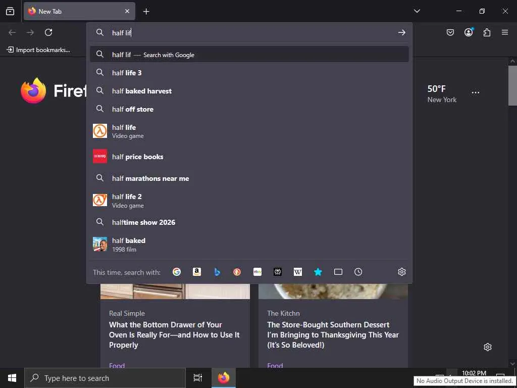
Task: Click the page vertical scrollbar thumb
Action: click(512, 85)
